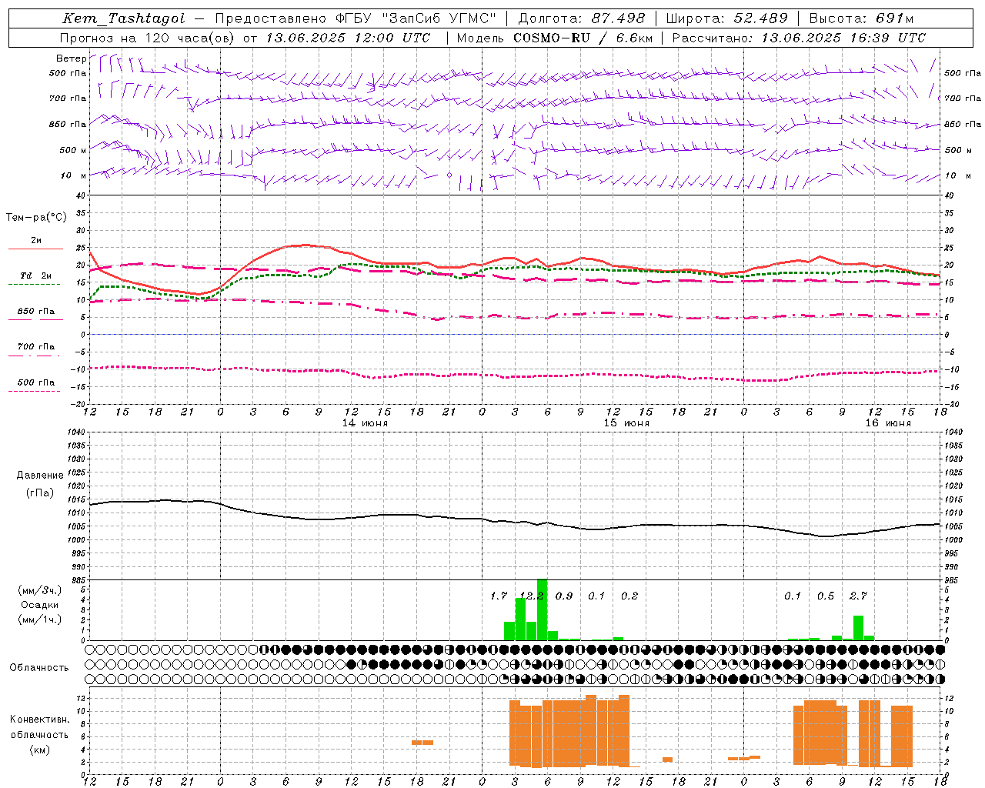Viewport: 985px width, 788px height.
Task: Click the (мм/1ч.) unit label
Action: (40, 619)
